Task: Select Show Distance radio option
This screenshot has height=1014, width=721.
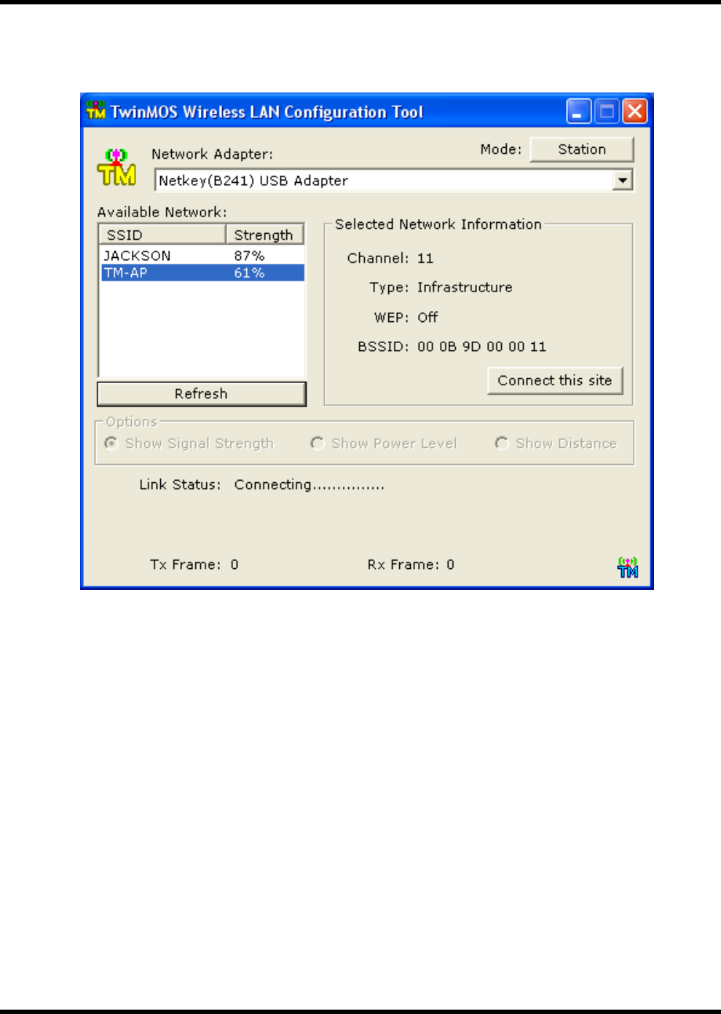Action: (x=556, y=444)
